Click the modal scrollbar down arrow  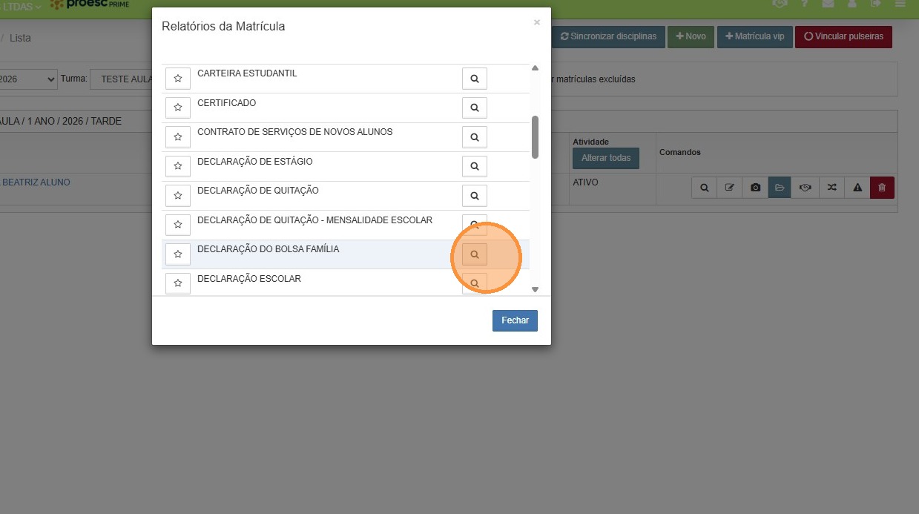click(x=536, y=290)
